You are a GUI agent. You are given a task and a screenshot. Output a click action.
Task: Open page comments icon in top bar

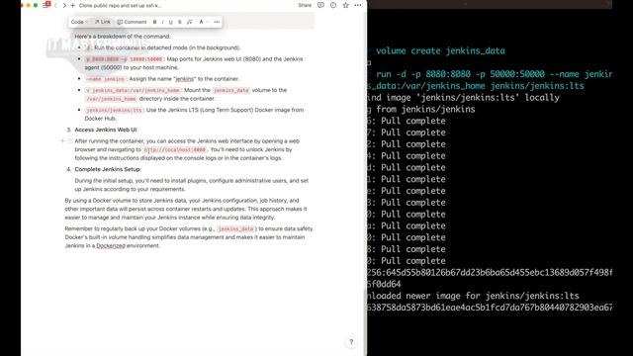click(320, 5)
